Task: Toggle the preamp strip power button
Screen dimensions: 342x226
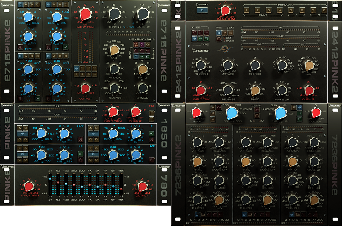Action: point(202,10)
